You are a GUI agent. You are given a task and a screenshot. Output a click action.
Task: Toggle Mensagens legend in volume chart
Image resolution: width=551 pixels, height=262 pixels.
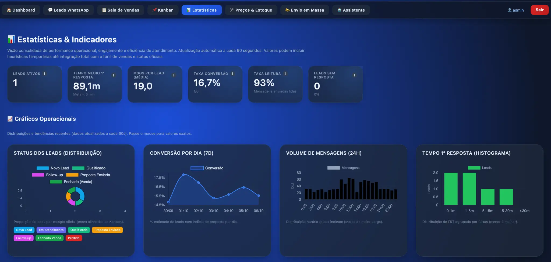tap(343, 168)
